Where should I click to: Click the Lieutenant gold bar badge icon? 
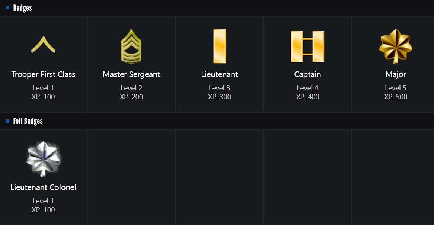(x=219, y=46)
